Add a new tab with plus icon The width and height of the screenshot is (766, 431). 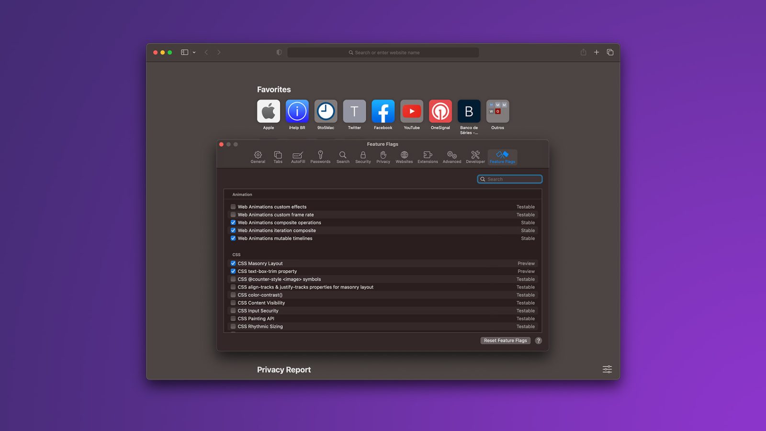click(x=597, y=52)
